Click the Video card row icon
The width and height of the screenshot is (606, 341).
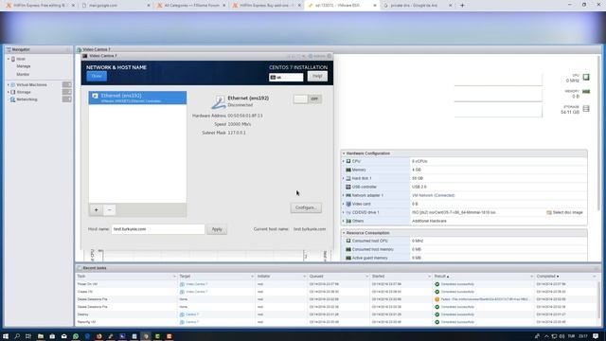(348, 204)
